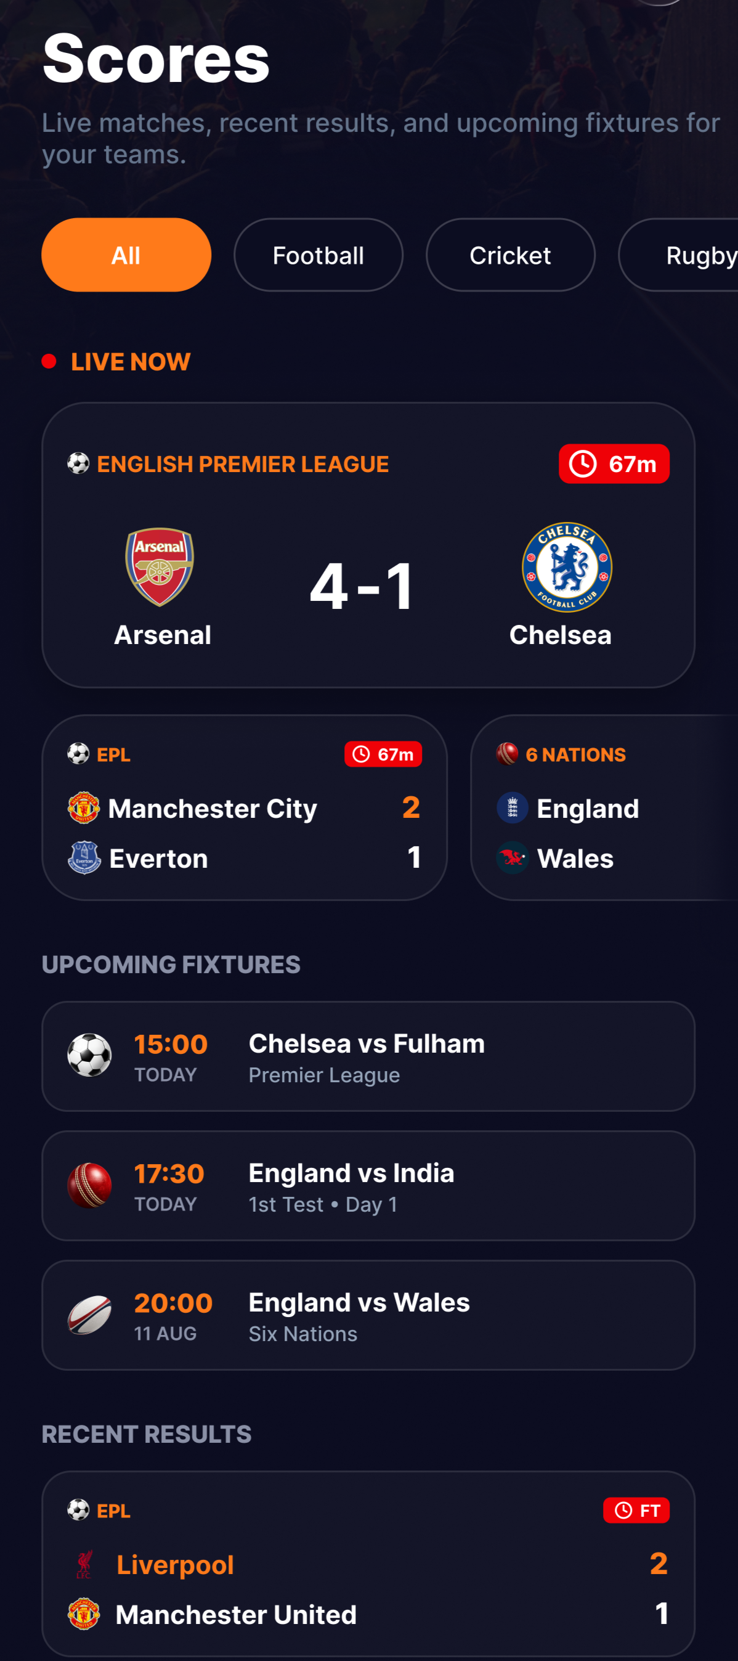The image size is (738, 1661).
Task: Show Rugby scores filter
Action: (679, 255)
